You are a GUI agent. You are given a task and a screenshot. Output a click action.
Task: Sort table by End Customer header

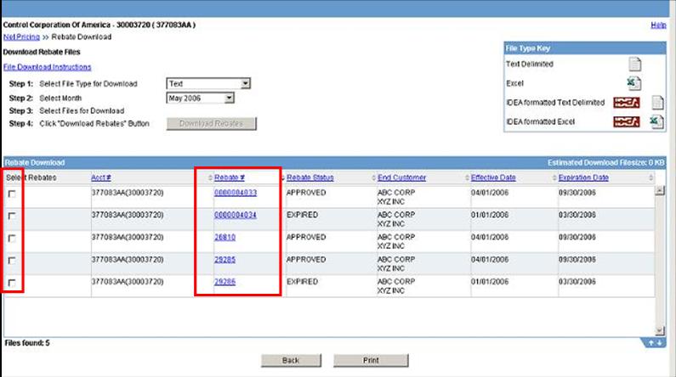coord(402,177)
